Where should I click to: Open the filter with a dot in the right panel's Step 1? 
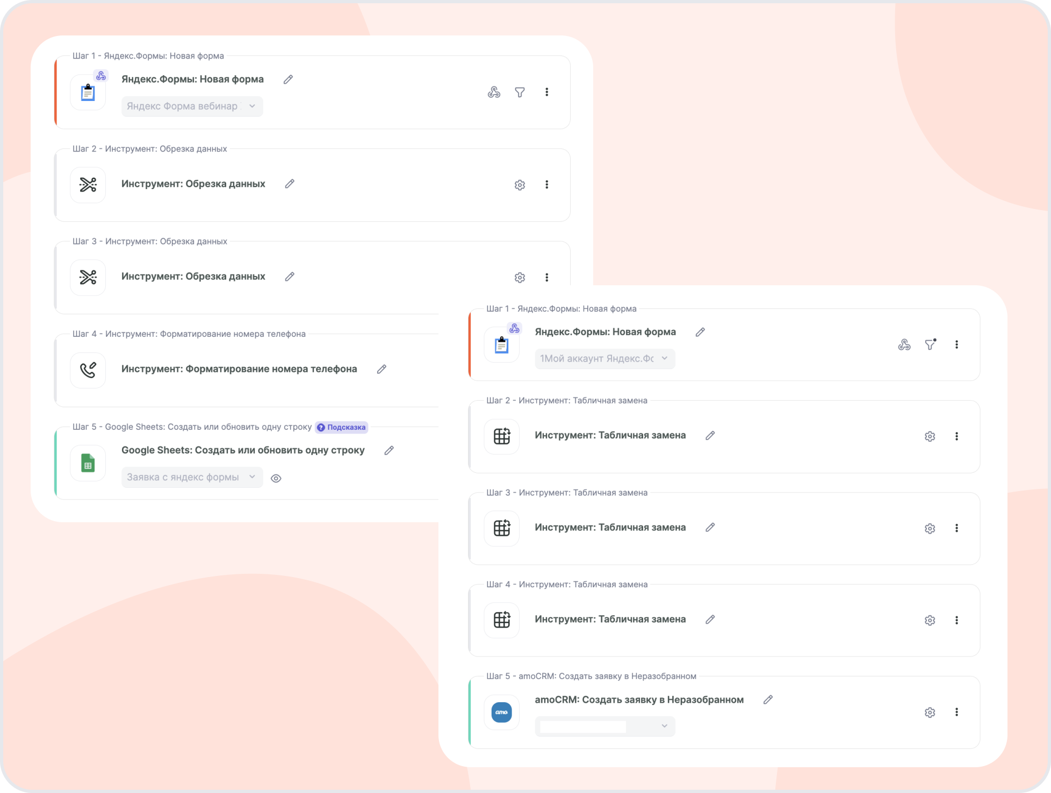(x=931, y=344)
